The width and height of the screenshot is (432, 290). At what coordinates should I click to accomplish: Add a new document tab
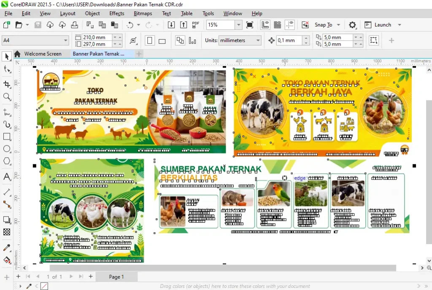click(139, 54)
